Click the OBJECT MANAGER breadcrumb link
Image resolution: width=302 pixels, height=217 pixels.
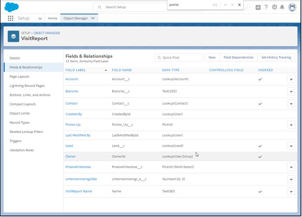[x=47, y=33]
